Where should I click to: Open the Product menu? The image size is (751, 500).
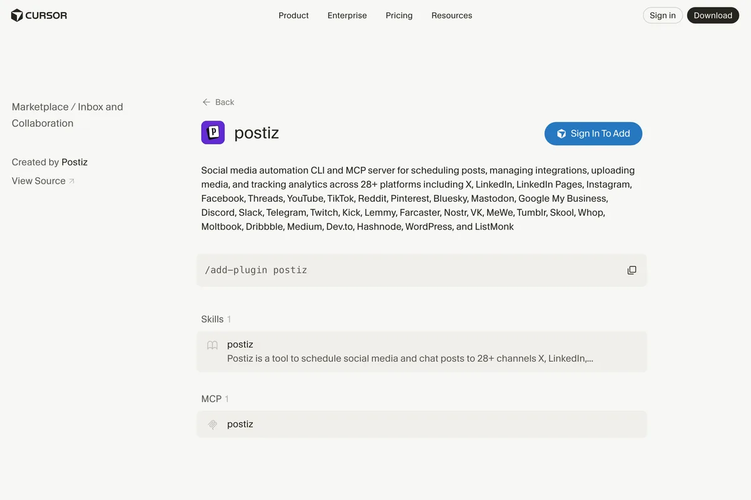[x=294, y=16]
